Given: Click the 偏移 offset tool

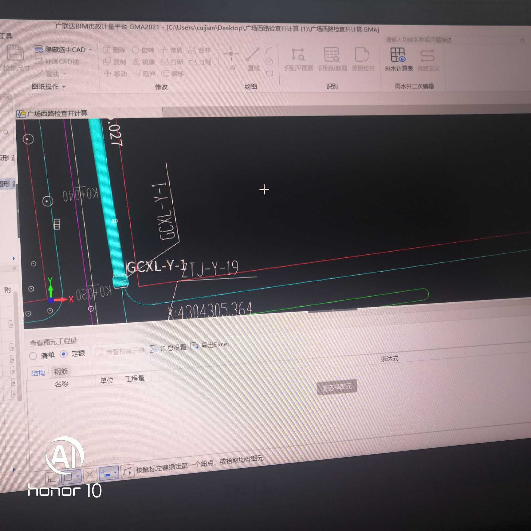Looking at the screenshot, I should [x=172, y=74].
